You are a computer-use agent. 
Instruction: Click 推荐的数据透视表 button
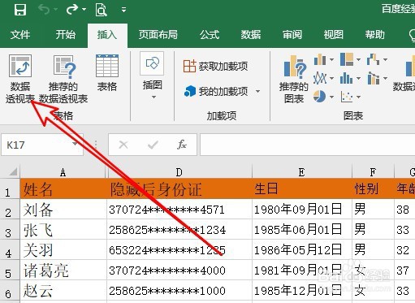tap(63, 79)
